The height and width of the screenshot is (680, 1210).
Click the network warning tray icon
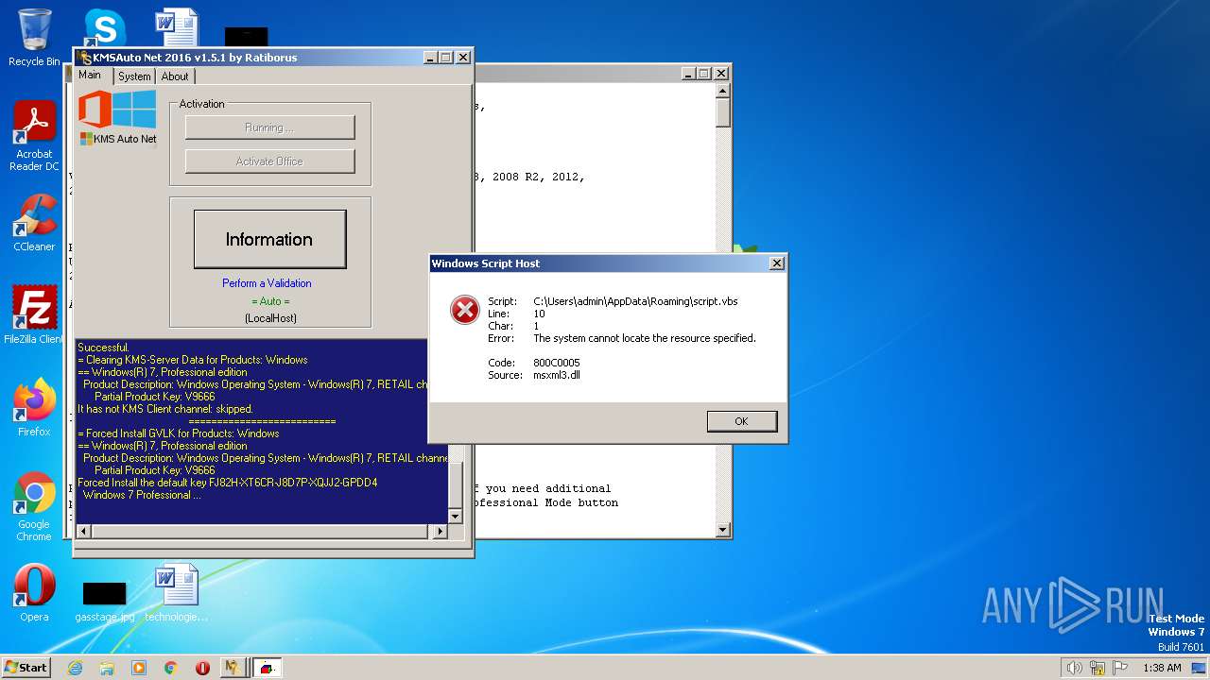[1098, 668]
